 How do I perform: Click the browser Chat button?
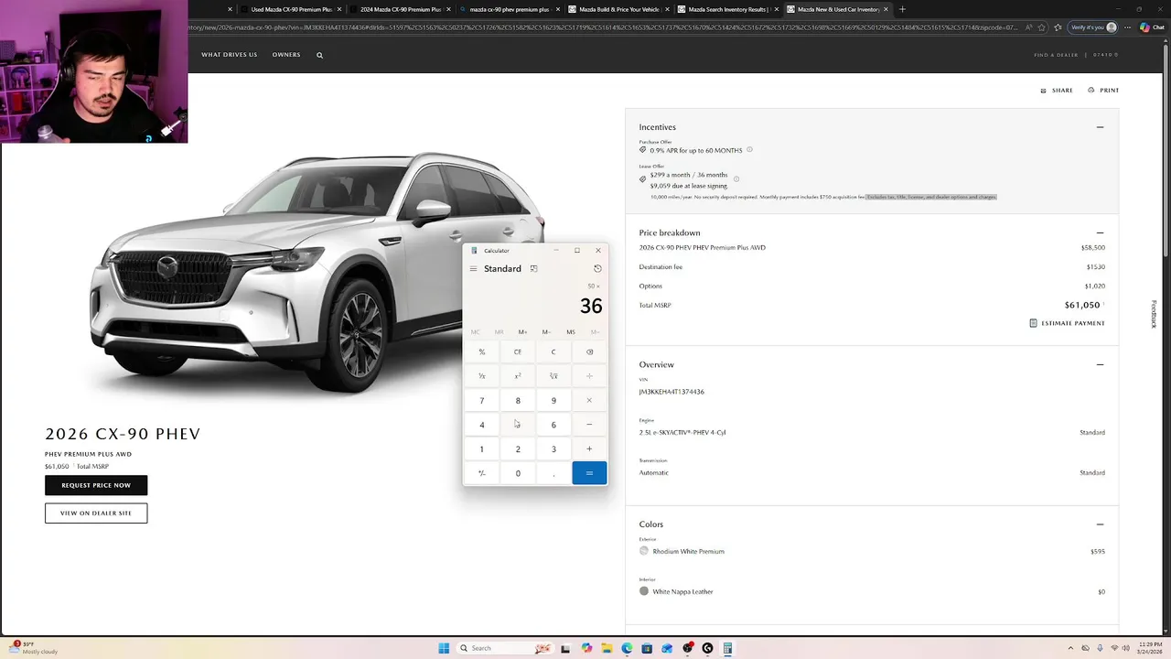(1152, 27)
